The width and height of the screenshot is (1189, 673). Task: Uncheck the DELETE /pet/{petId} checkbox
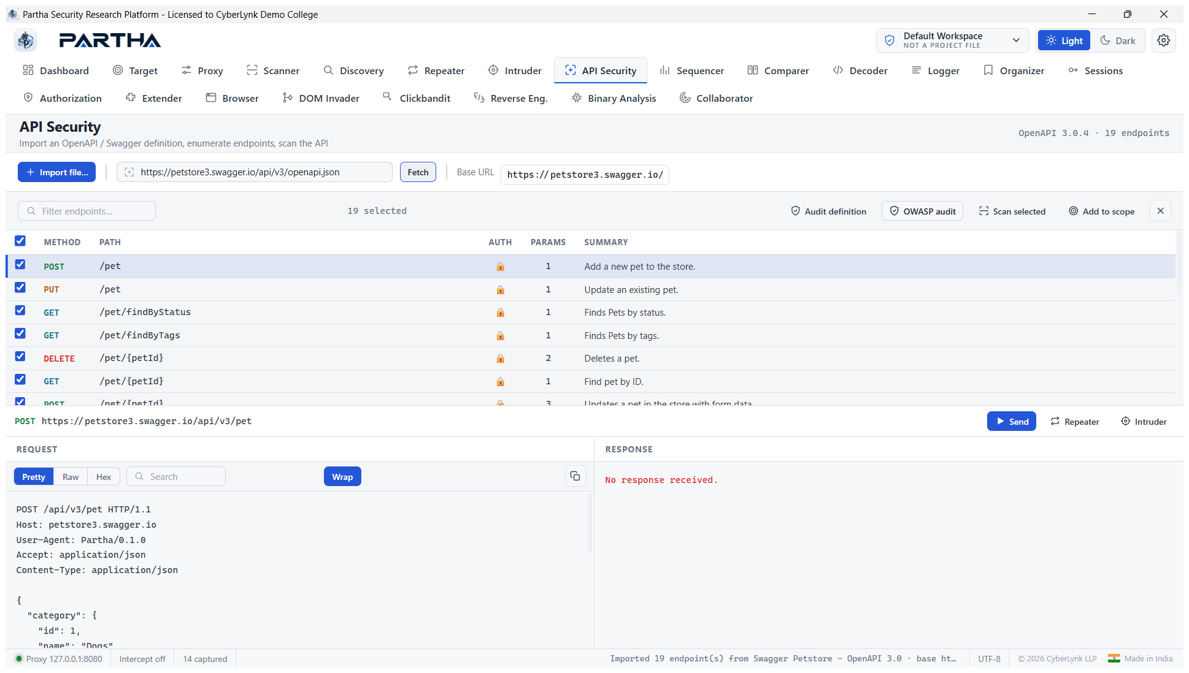(20, 356)
